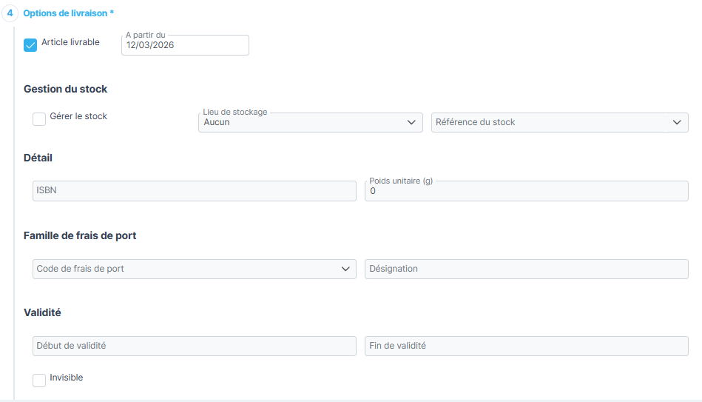Select the Désignation text field
Image resolution: width=702 pixels, height=402 pixels.
(526, 269)
